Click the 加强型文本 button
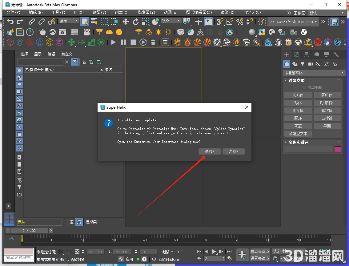This screenshot has width=349, height=266. [298, 134]
